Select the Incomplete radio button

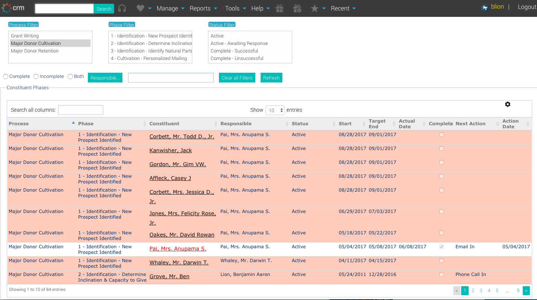pos(36,76)
